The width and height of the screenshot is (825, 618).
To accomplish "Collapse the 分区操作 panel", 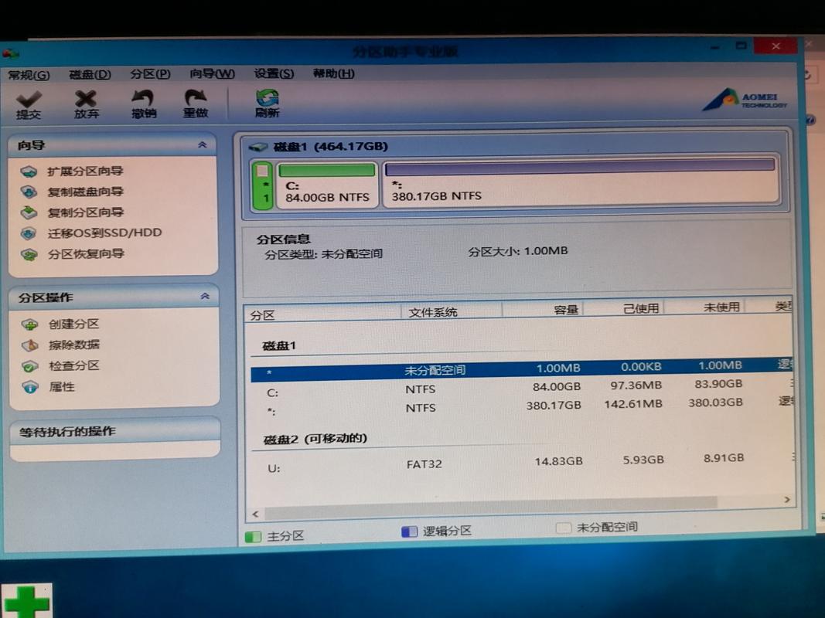I will [x=205, y=297].
